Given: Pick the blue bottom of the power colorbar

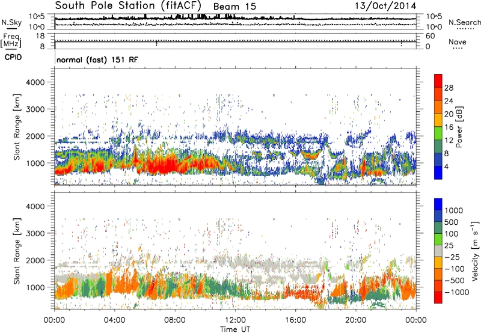Looking at the screenshot, I should pos(438,173).
